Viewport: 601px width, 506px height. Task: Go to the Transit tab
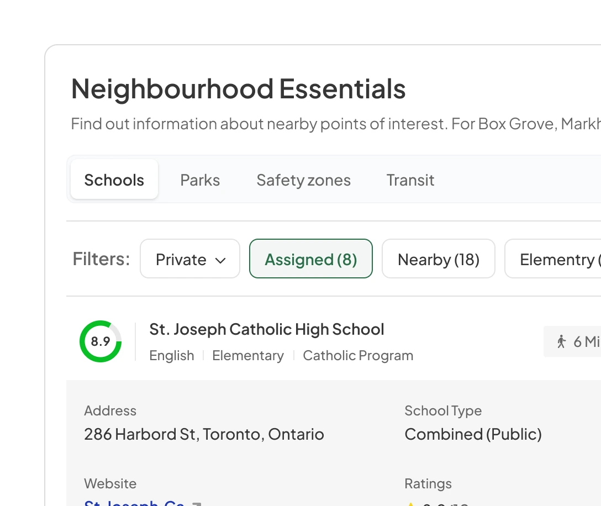(x=410, y=180)
